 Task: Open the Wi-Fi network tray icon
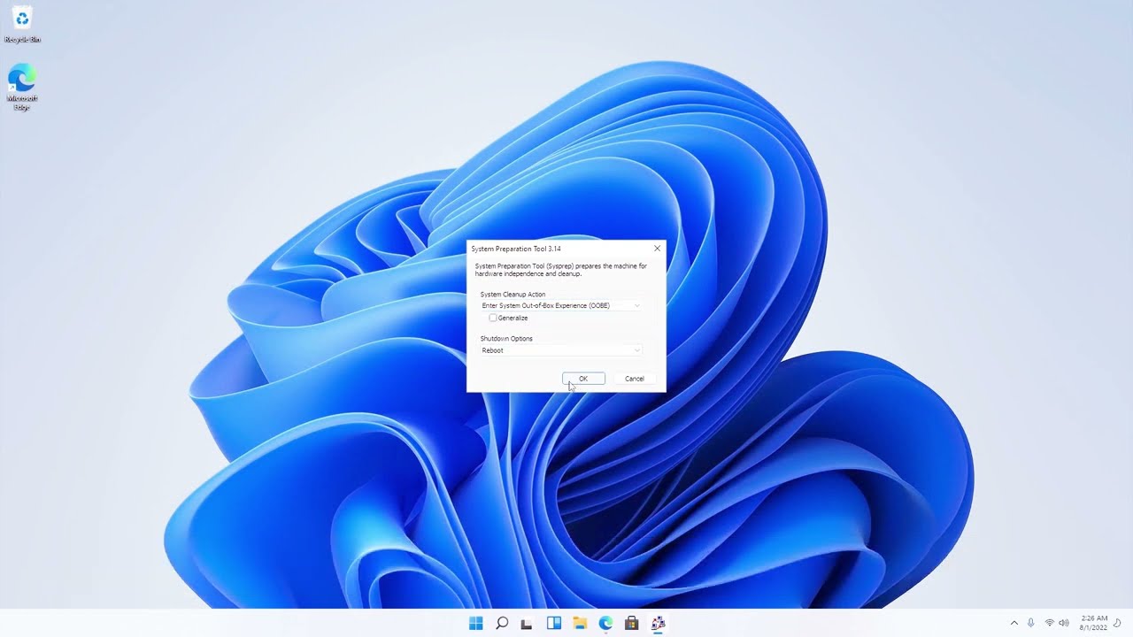1050,623
